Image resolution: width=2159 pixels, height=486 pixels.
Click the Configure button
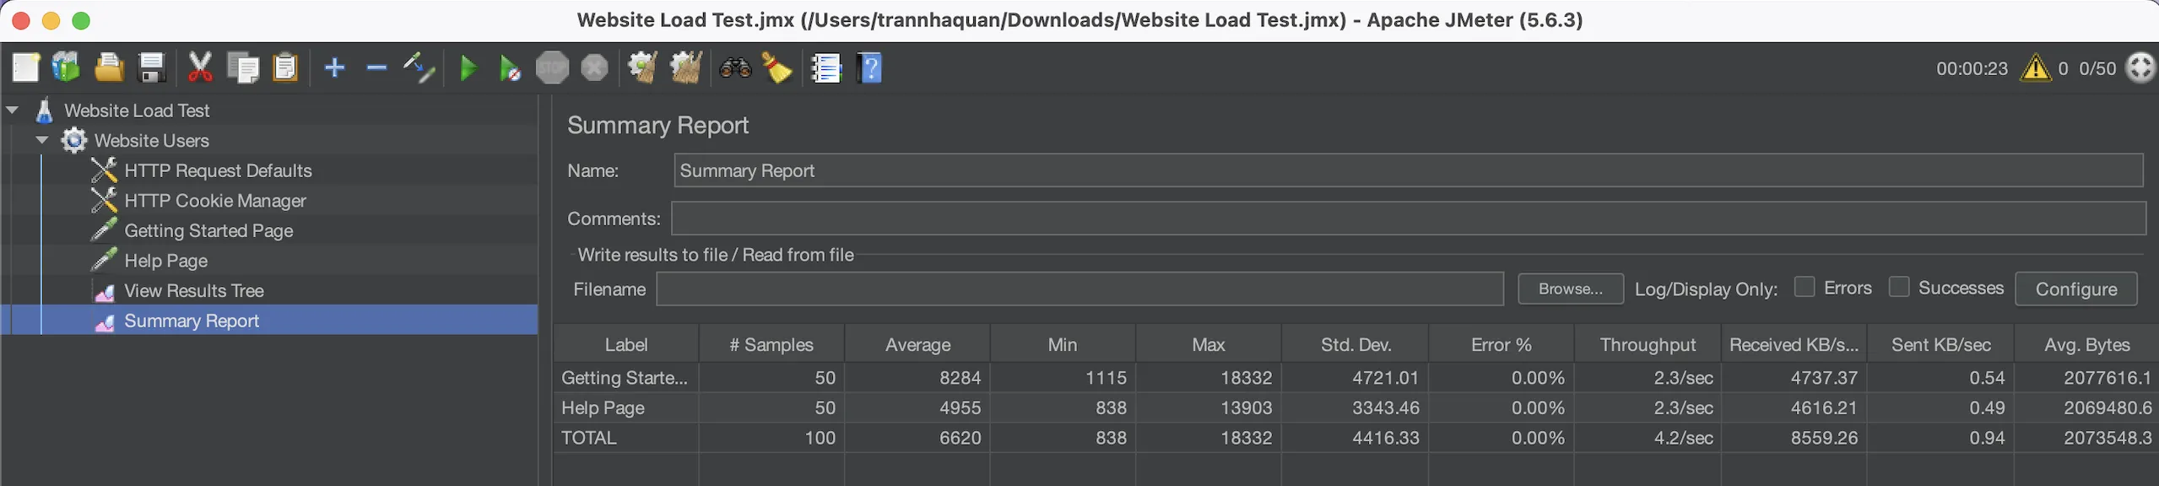pyautogui.click(x=2075, y=289)
